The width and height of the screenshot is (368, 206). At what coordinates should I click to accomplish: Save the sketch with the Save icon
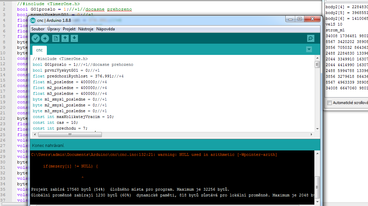(x=74, y=38)
